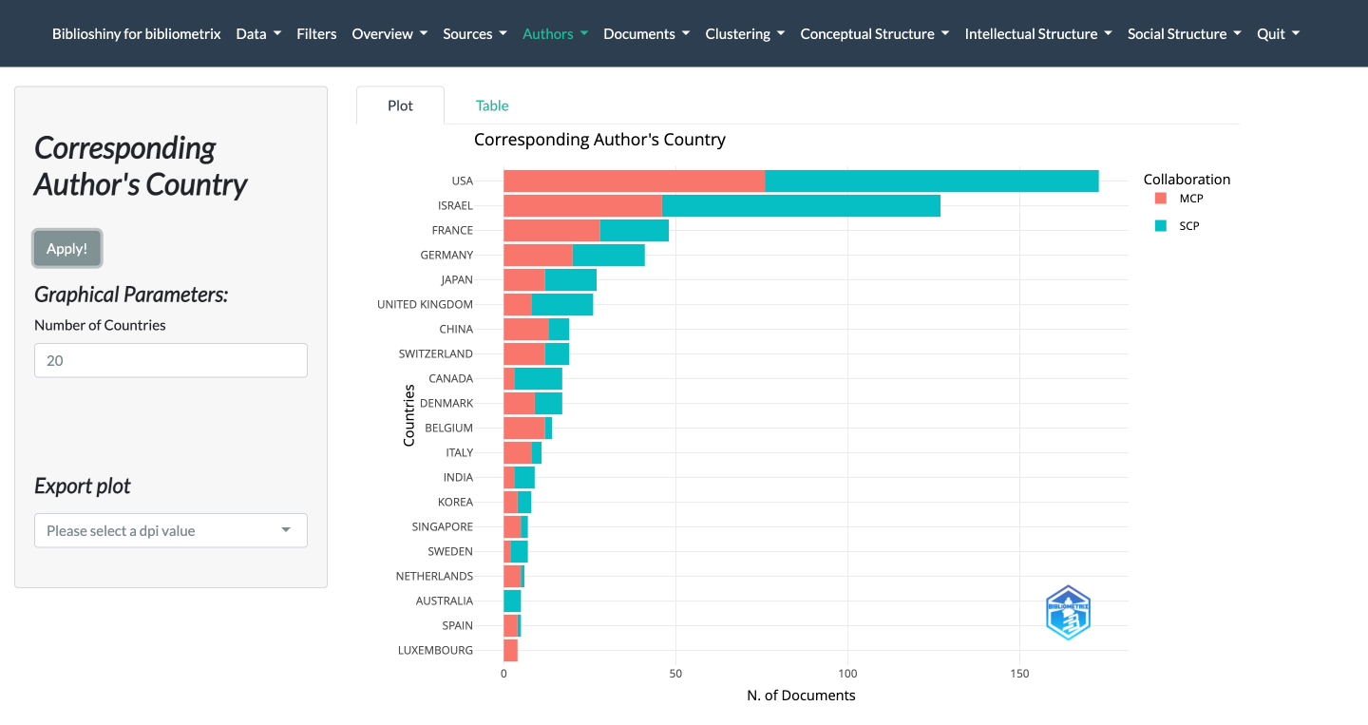The image size is (1368, 725).
Task: Click the KOREA axis label
Action: (x=455, y=502)
